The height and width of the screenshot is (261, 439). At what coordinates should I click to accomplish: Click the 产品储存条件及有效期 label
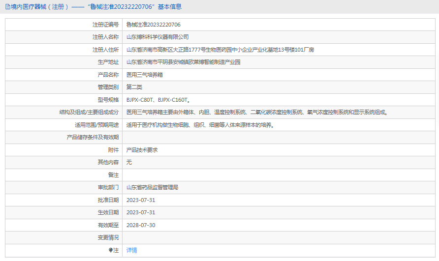(x=93, y=137)
